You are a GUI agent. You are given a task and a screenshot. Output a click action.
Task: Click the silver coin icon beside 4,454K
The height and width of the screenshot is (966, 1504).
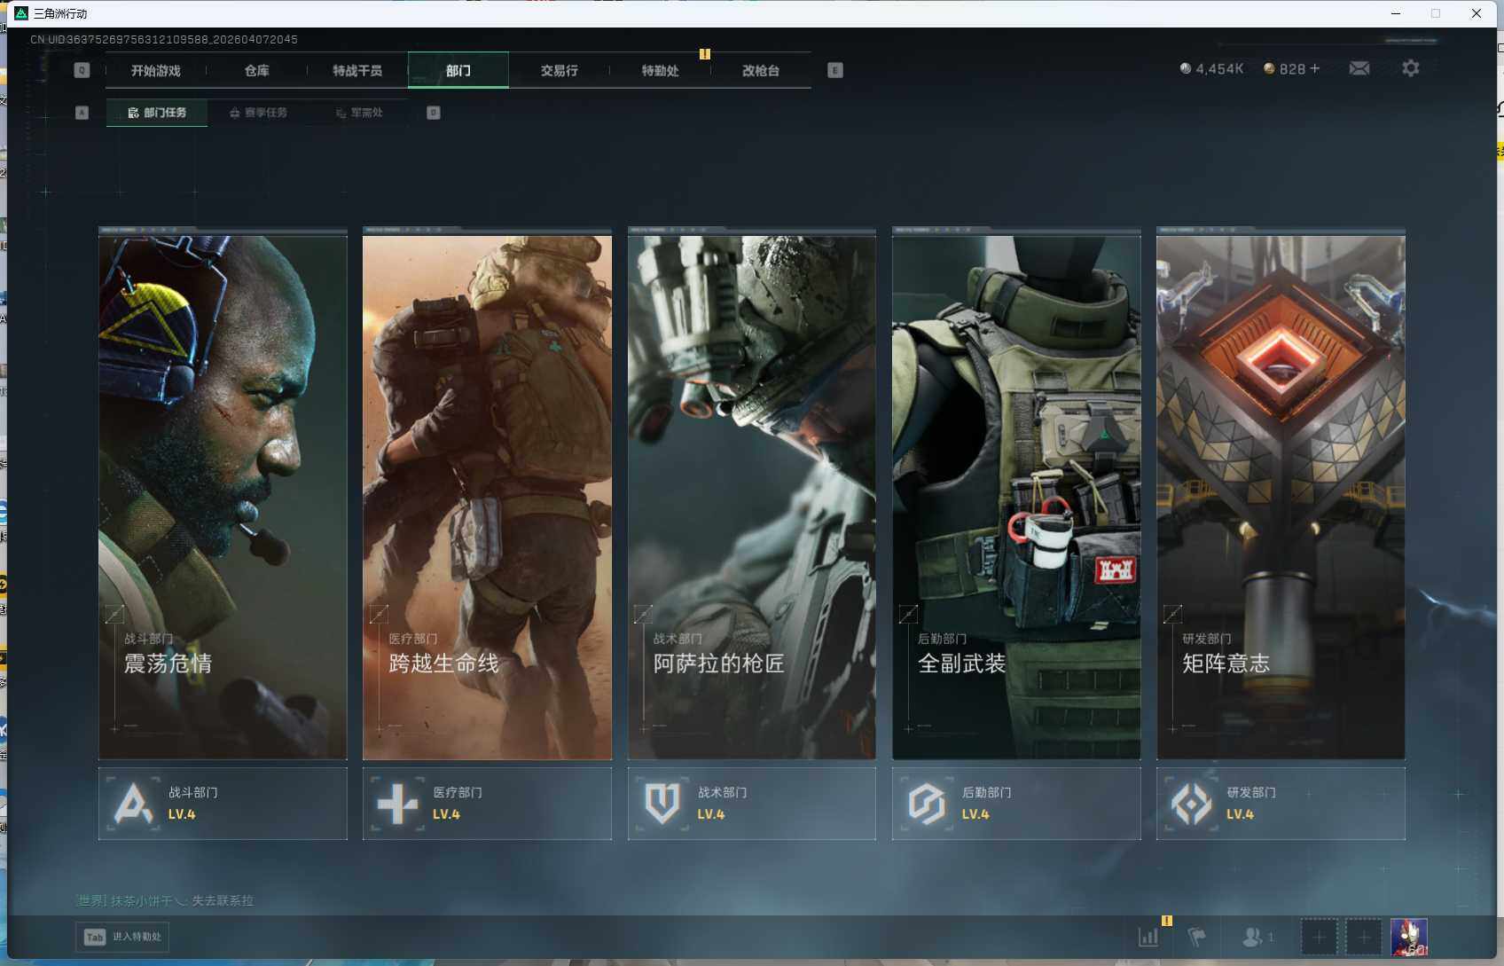coord(1186,68)
